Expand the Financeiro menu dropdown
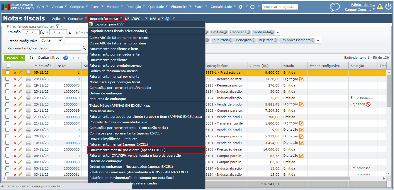 [x=181, y=7]
